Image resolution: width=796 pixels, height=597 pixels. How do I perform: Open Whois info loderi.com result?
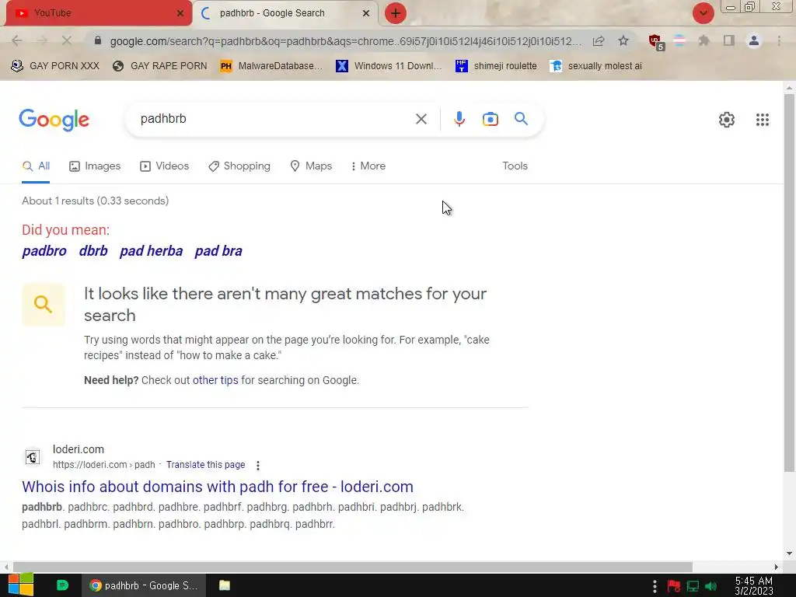[x=218, y=487]
